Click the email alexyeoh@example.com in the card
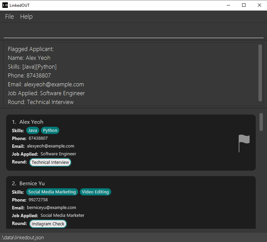The width and height of the screenshot is (267, 242). pos(50,146)
